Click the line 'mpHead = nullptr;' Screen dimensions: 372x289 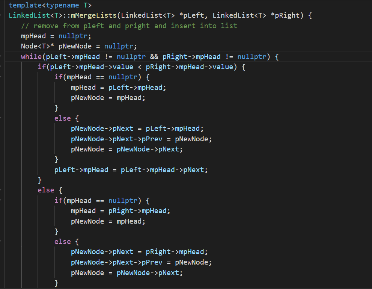[x=56, y=36]
